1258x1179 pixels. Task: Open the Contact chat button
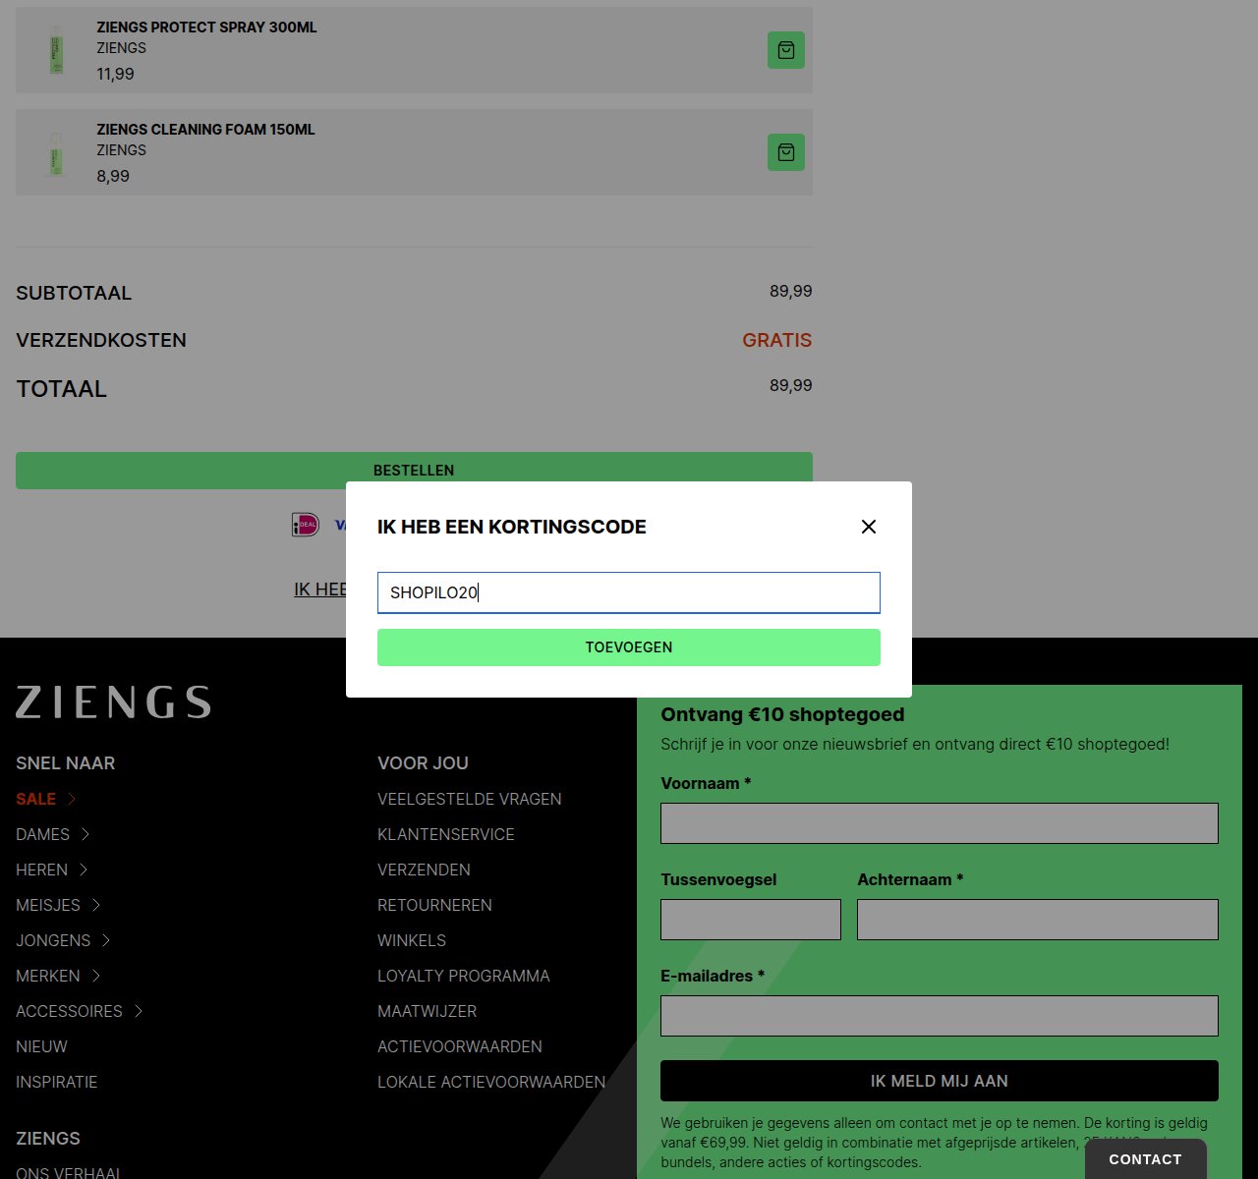[x=1146, y=1159]
